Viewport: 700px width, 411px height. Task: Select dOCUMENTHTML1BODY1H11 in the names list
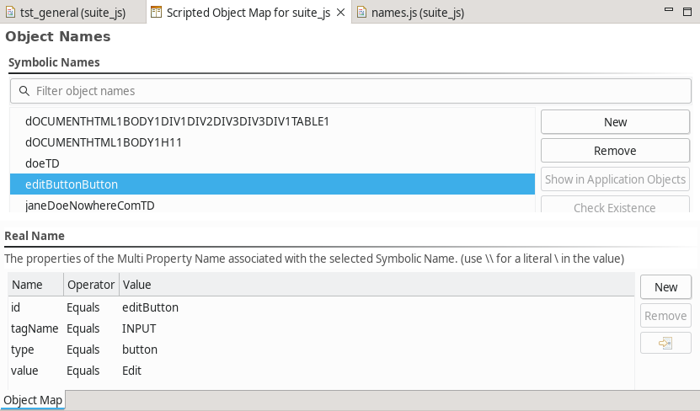pyautogui.click(x=104, y=142)
